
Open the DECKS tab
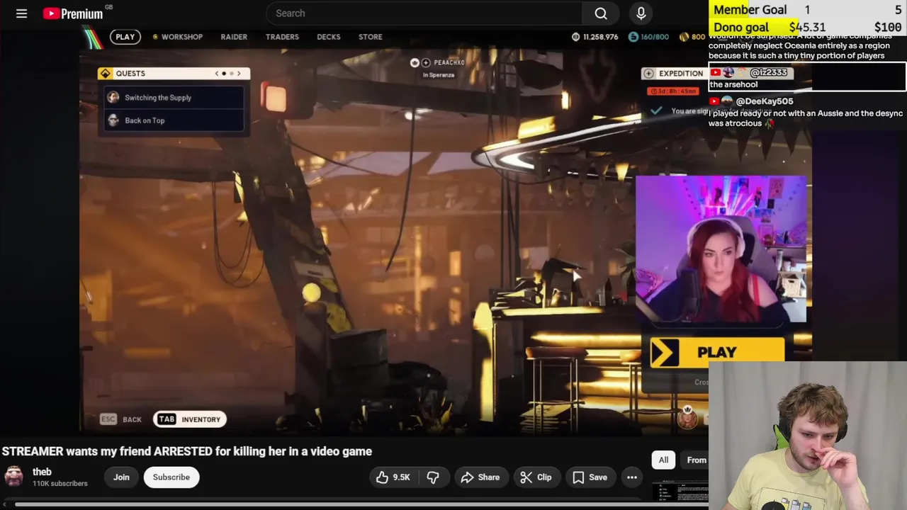(329, 37)
